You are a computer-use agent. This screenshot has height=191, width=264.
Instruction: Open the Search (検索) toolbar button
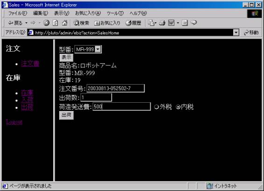pyautogui.click(x=82, y=23)
